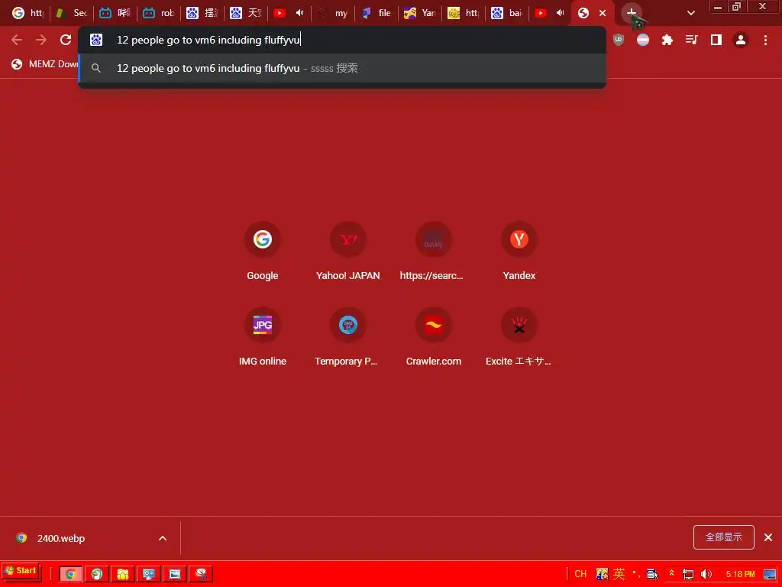Click the reload page button

click(x=66, y=40)
